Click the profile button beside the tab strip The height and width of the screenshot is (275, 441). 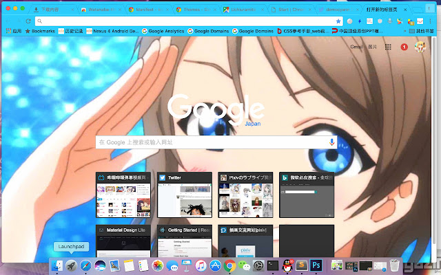coord(429,8)
